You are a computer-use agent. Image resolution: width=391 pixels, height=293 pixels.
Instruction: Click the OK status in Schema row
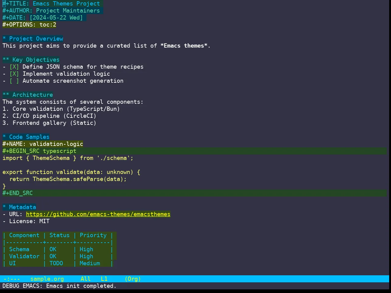point(53,249)
